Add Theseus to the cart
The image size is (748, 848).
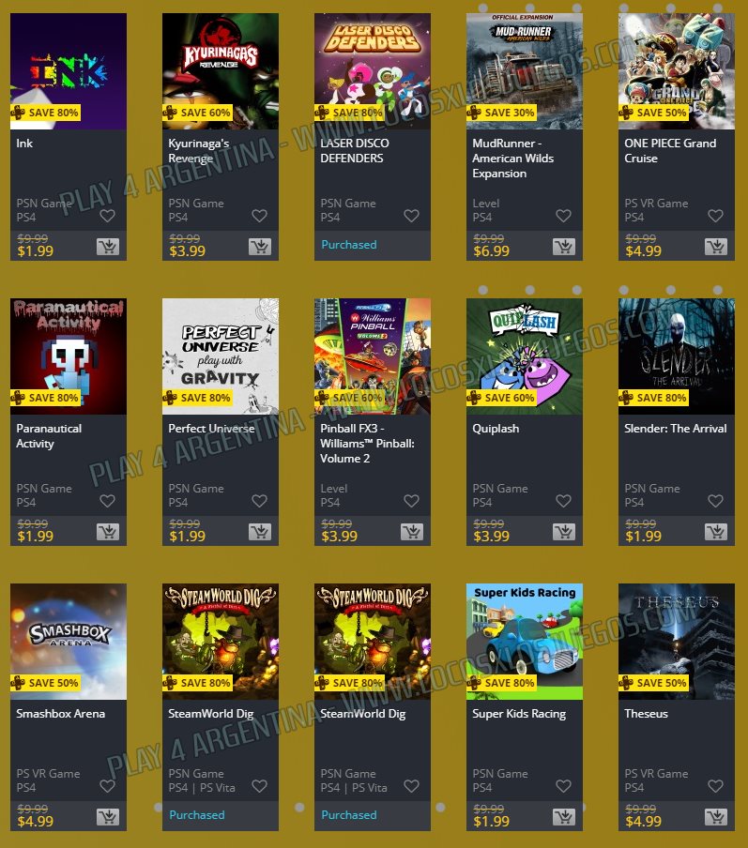(x=716, y=817)
